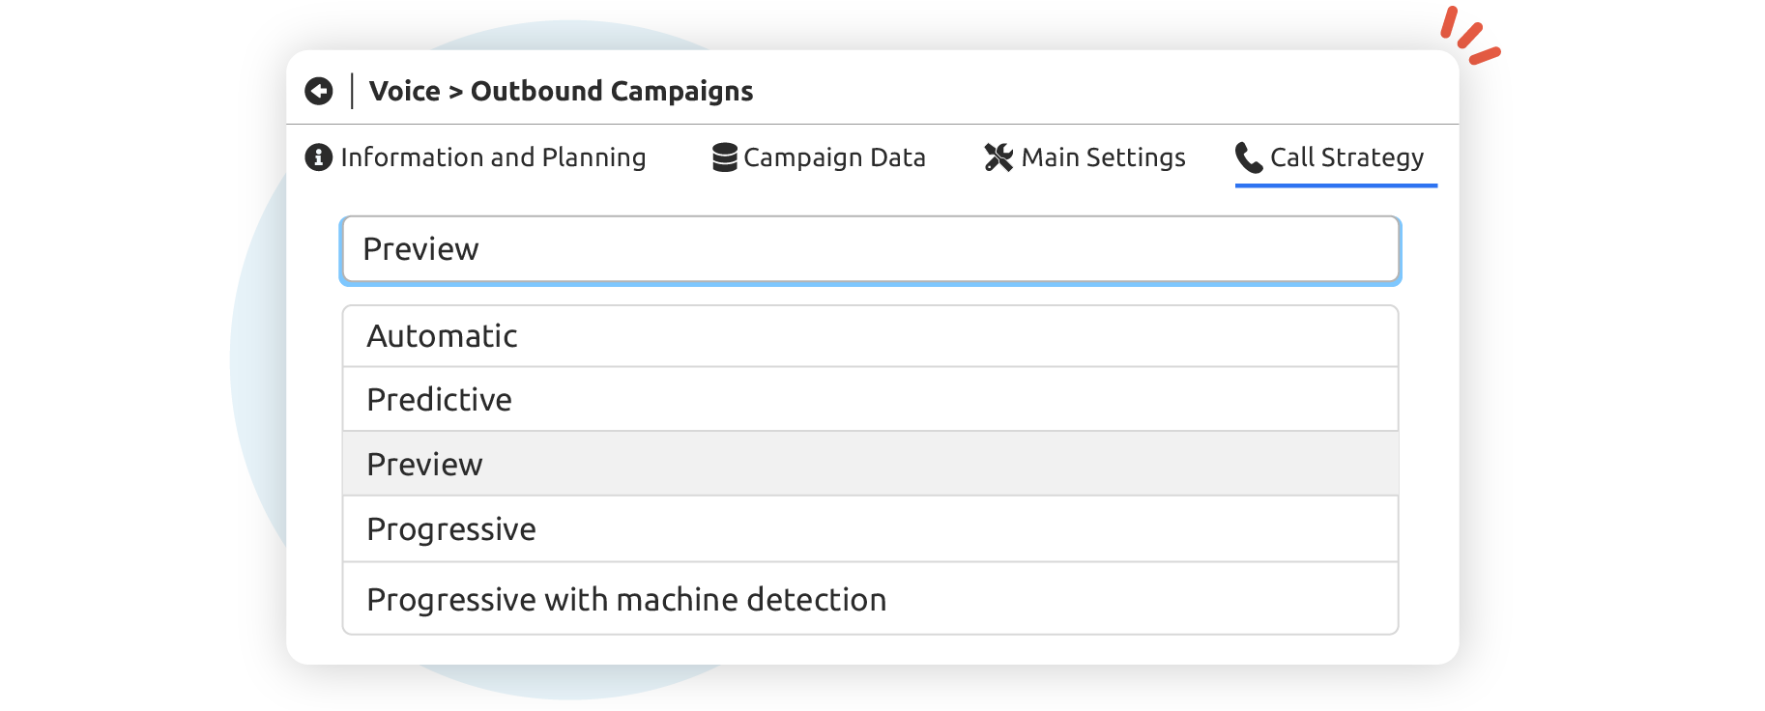Pick the Predictive call strategy option

tap(870, 399)
